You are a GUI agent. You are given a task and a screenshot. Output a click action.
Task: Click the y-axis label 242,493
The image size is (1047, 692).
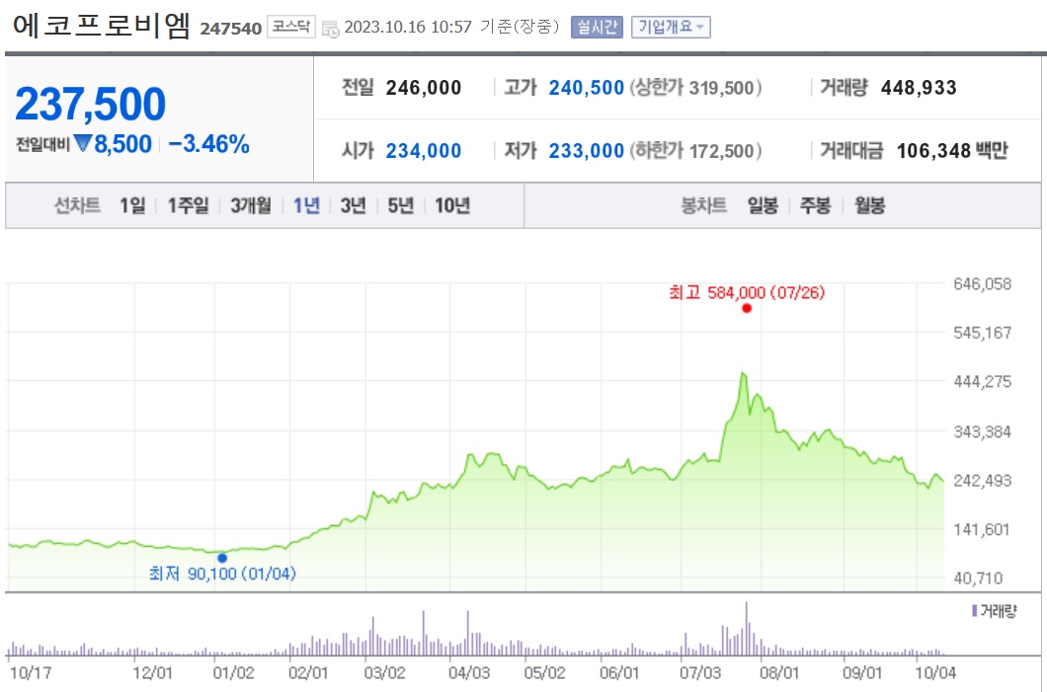coord(982,481)
